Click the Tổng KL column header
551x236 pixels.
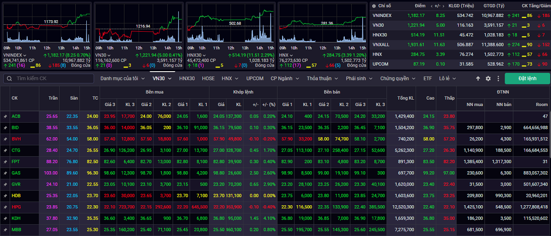[405, 98]
